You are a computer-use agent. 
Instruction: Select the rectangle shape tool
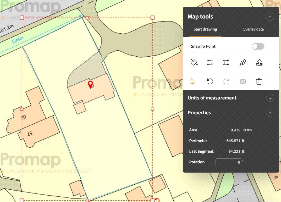click(x=226, y=62)
